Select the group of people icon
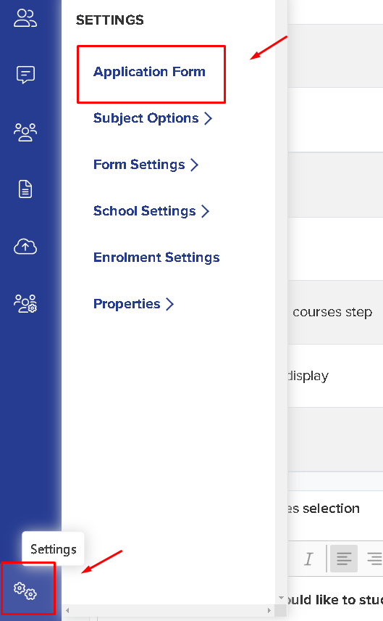The height and width of the screenshot is (621, 383). pos(25,132)
